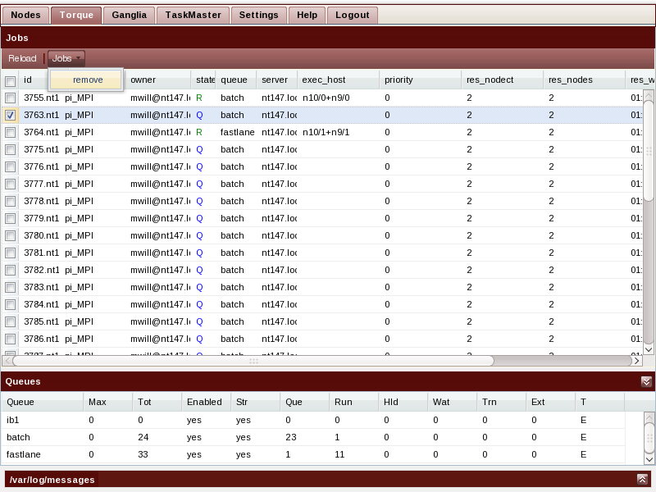
Task: Click scroll-up arrow of jobs vertical scrollbar
Action: point(649,95)
